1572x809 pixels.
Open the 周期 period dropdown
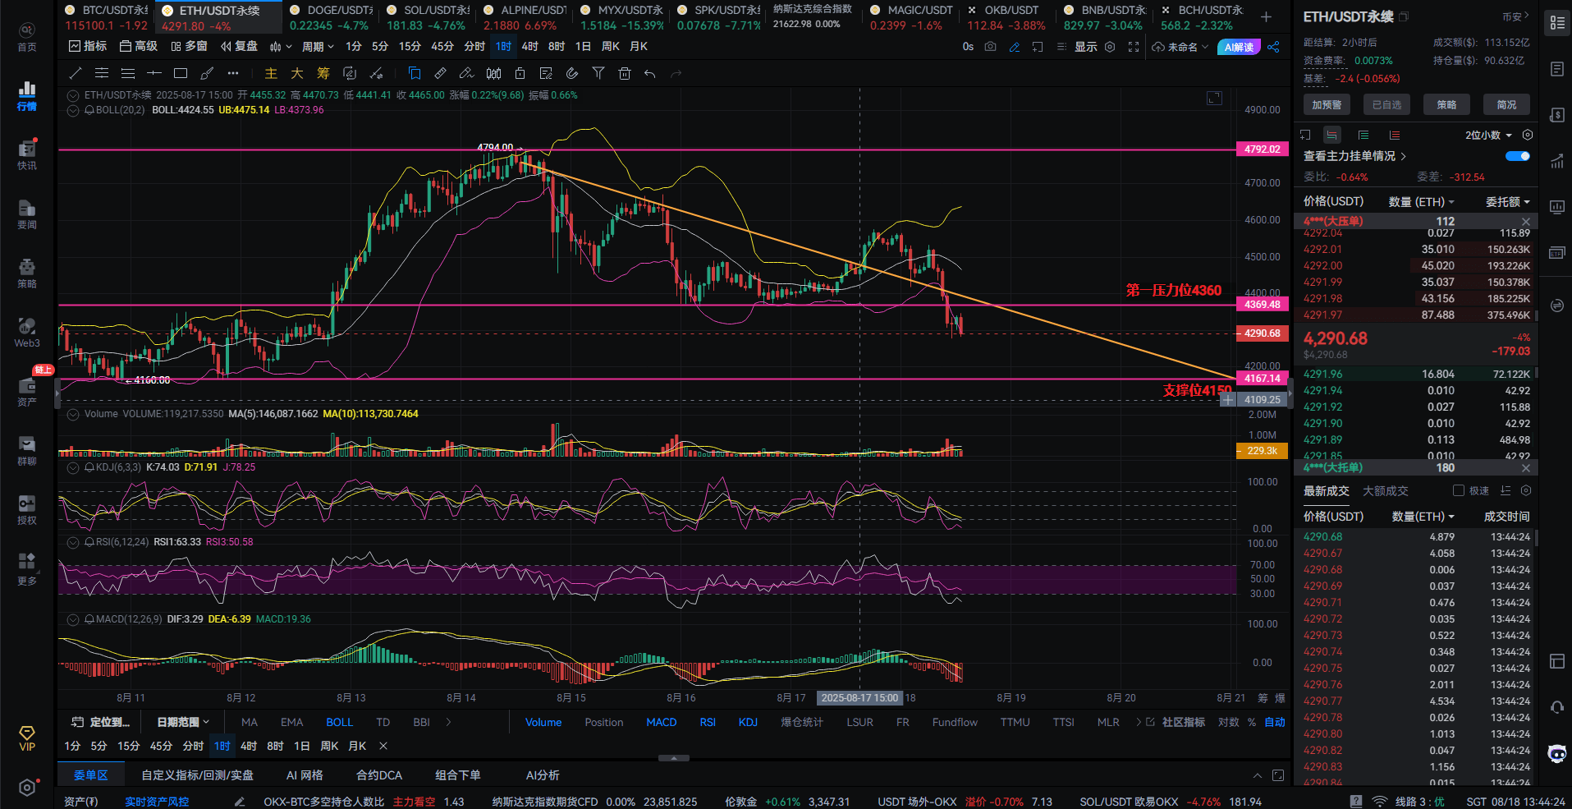tap(318, 47)
